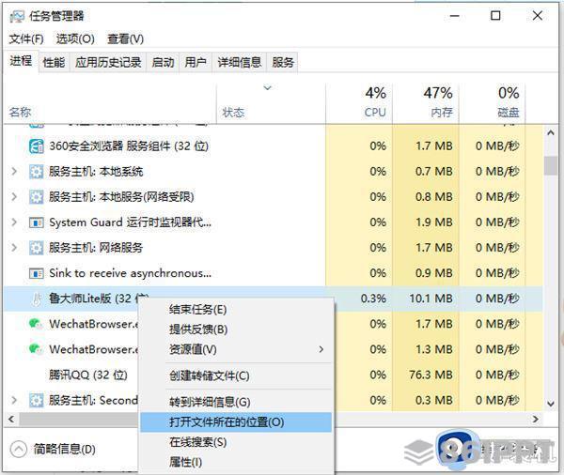Sort by the 内存 column header
The height and width of the screenshot is (475, 564).
tap(426, 104)
